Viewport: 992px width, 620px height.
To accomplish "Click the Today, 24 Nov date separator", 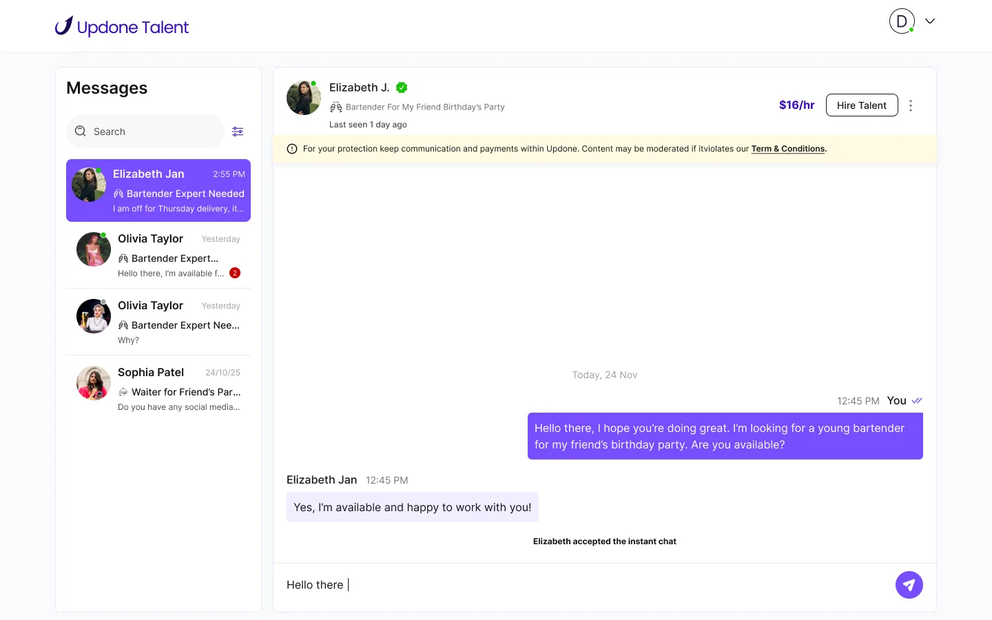I will 605,375.
